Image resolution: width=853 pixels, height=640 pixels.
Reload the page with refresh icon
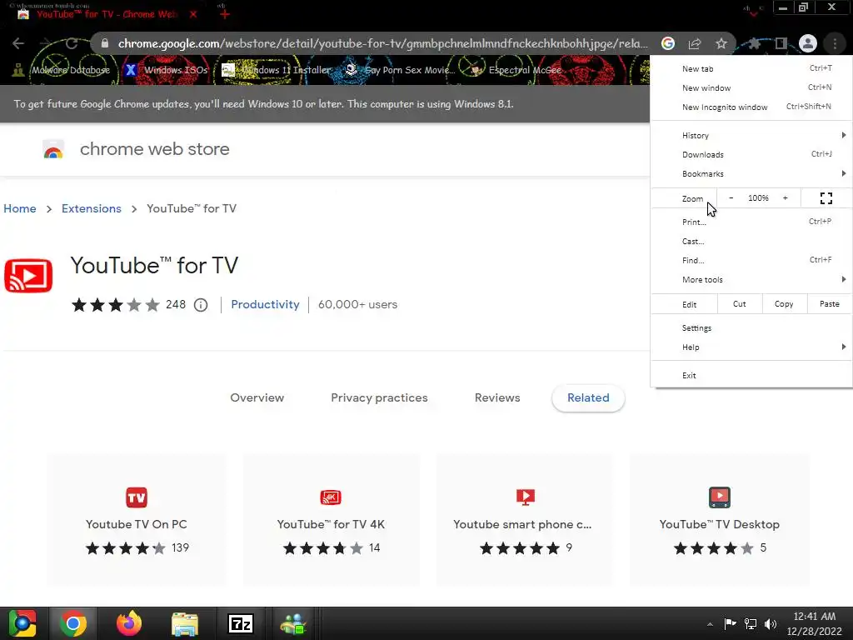[72, 43]
